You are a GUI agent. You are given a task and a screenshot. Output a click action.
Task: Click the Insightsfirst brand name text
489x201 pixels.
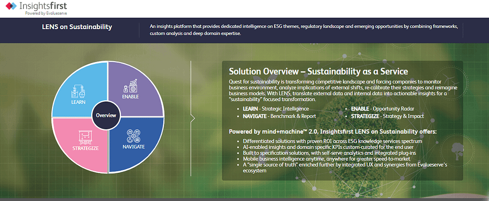click(43, 6)
